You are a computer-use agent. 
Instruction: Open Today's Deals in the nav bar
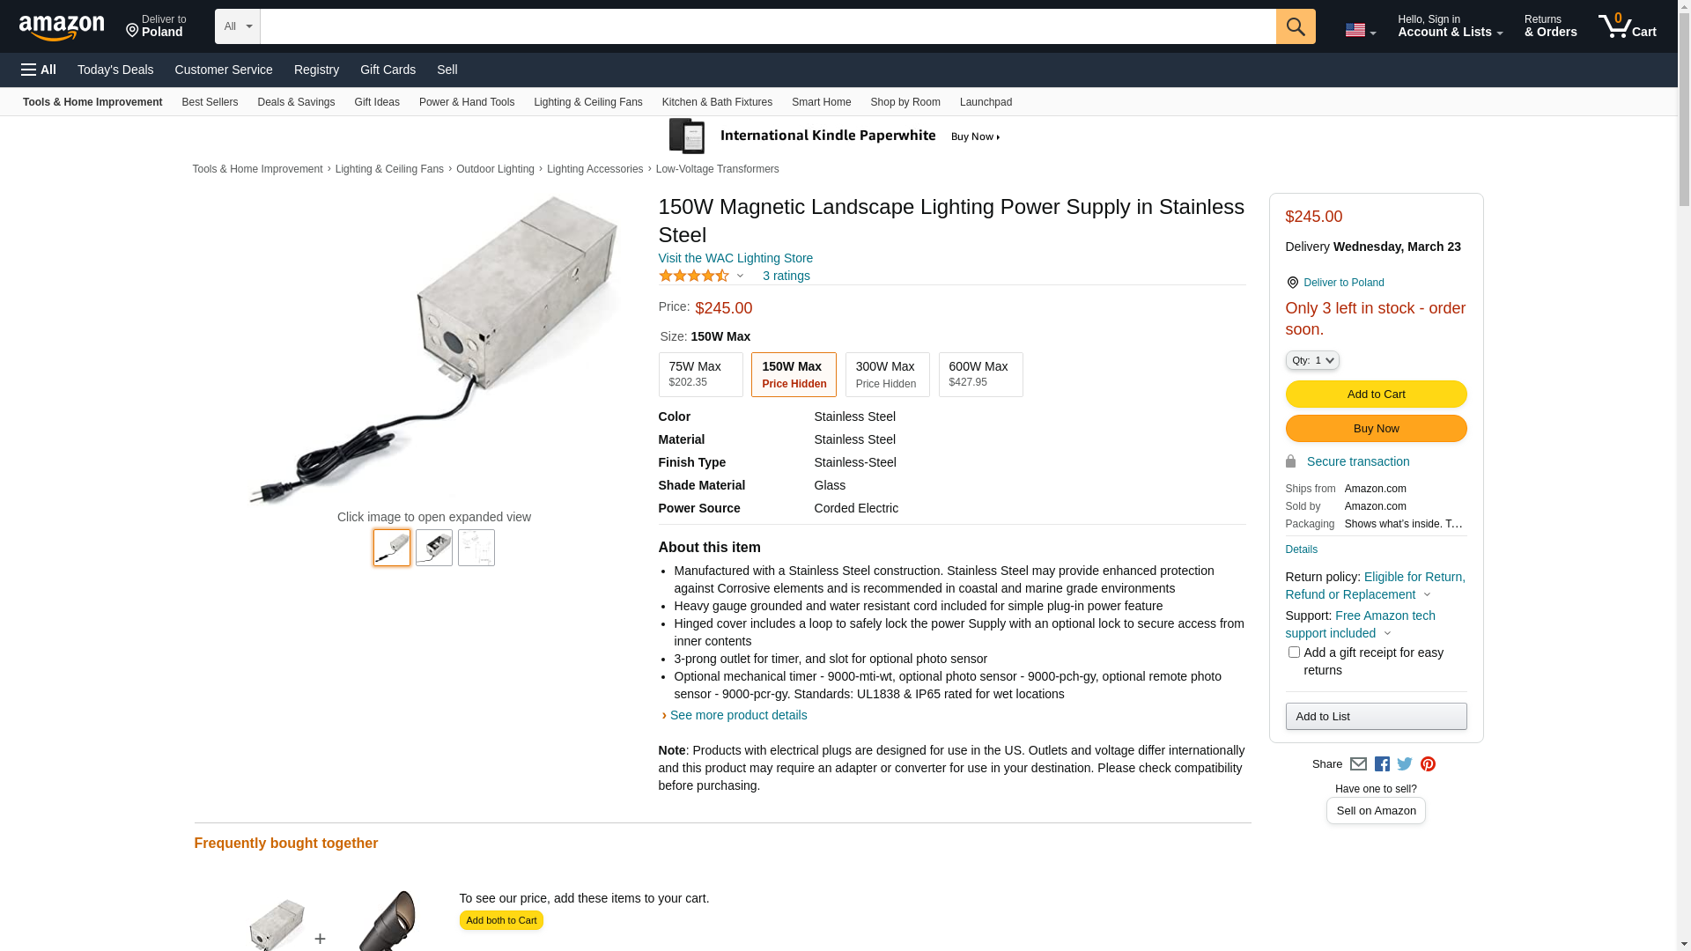pos(115,70)
